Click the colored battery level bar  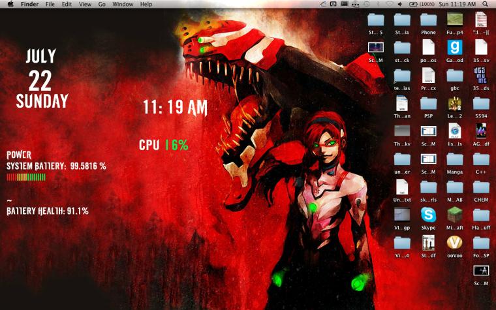pos(26,177)
